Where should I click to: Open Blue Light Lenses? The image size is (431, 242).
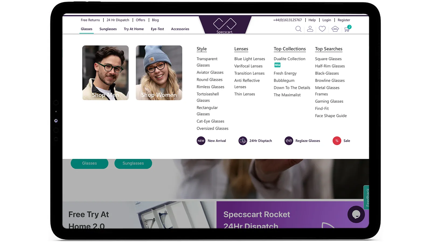[x=250, y=59]
